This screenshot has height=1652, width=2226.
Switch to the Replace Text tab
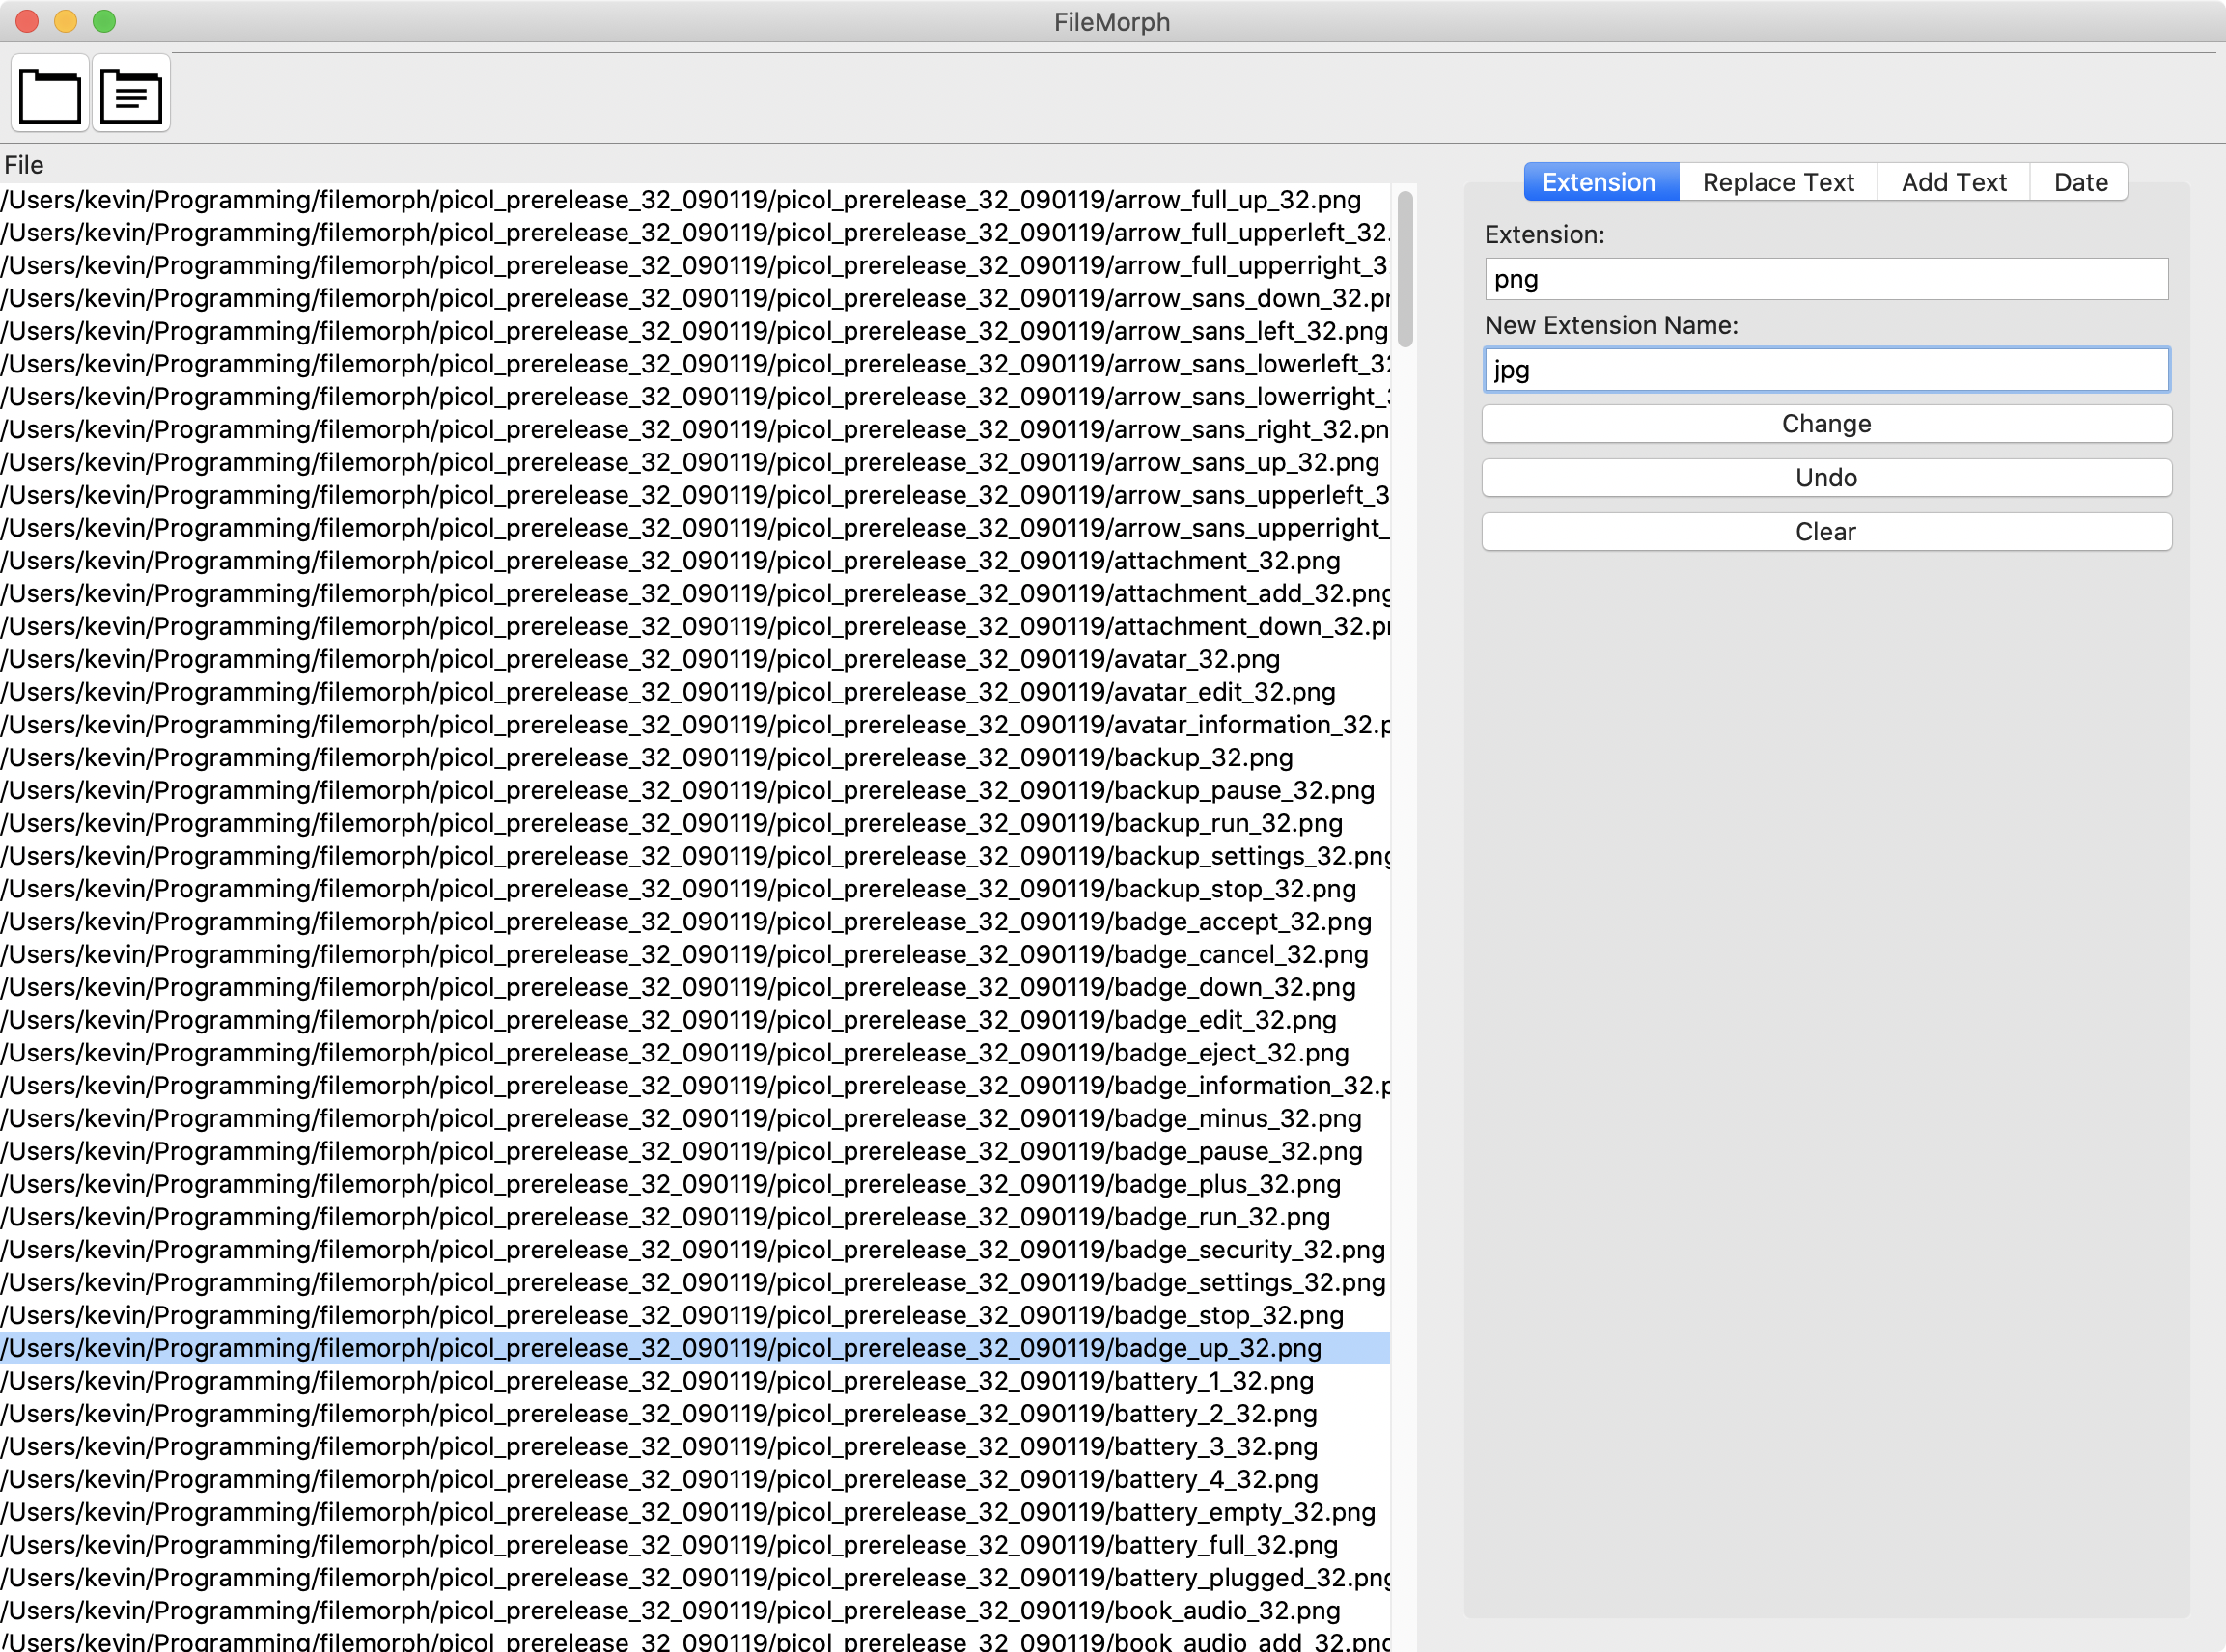pyautogui.click(x=1778, y=182)
